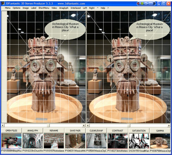Click right arrow of right image scrollbar

pos(169,126)
